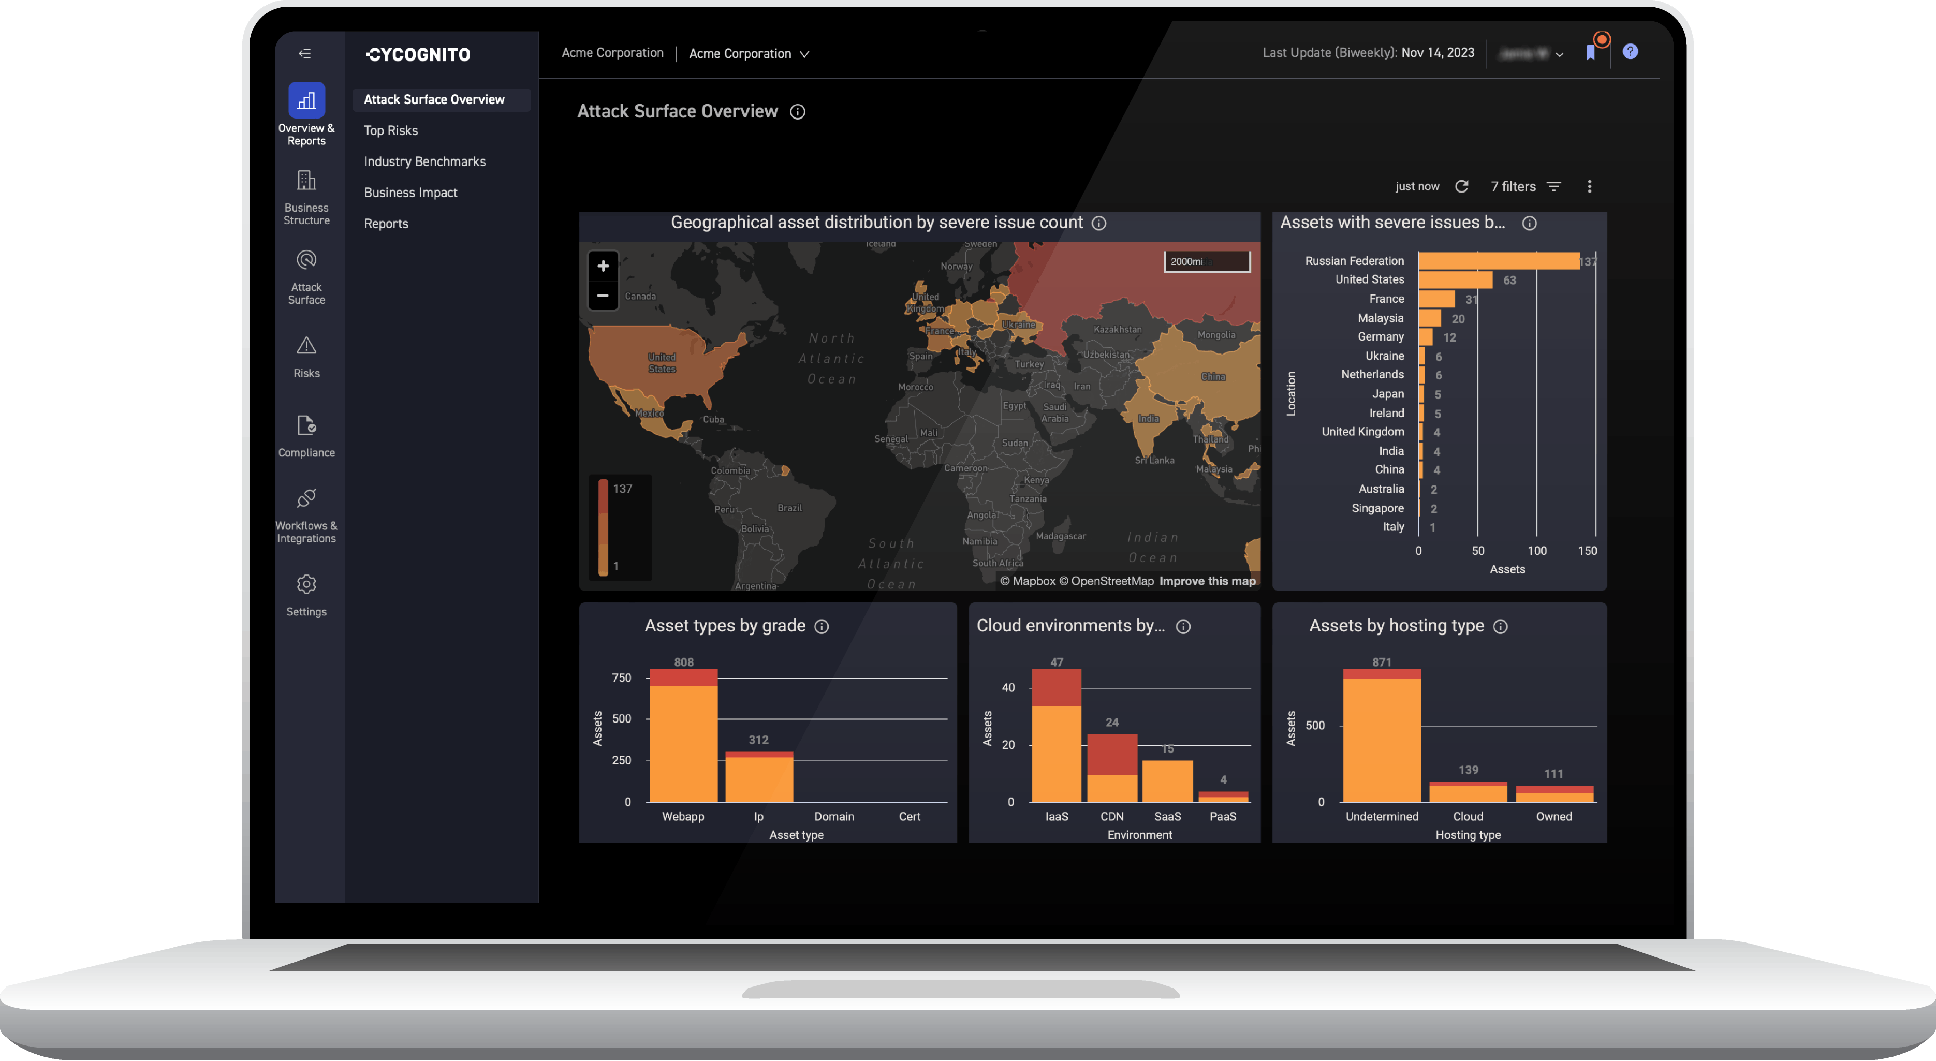The image size is (1936, 1061).
Task: Select Top Risks menu item
Action: (391, 131)
